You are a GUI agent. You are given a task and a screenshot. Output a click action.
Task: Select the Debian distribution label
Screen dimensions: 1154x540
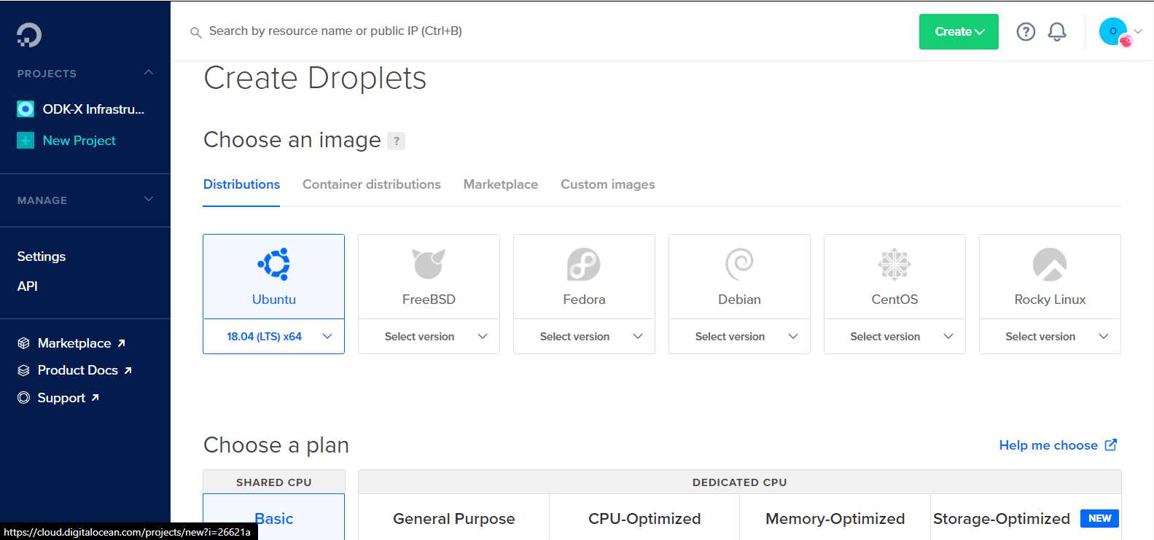pos(739,300)
